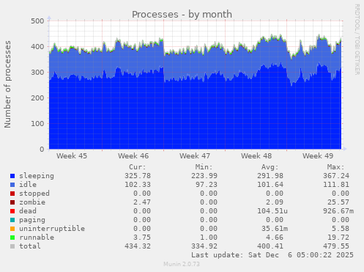Viewport: 364px width, 272px height.
Task: Click total maximum value 479.55
Action: tap(336, 246)
